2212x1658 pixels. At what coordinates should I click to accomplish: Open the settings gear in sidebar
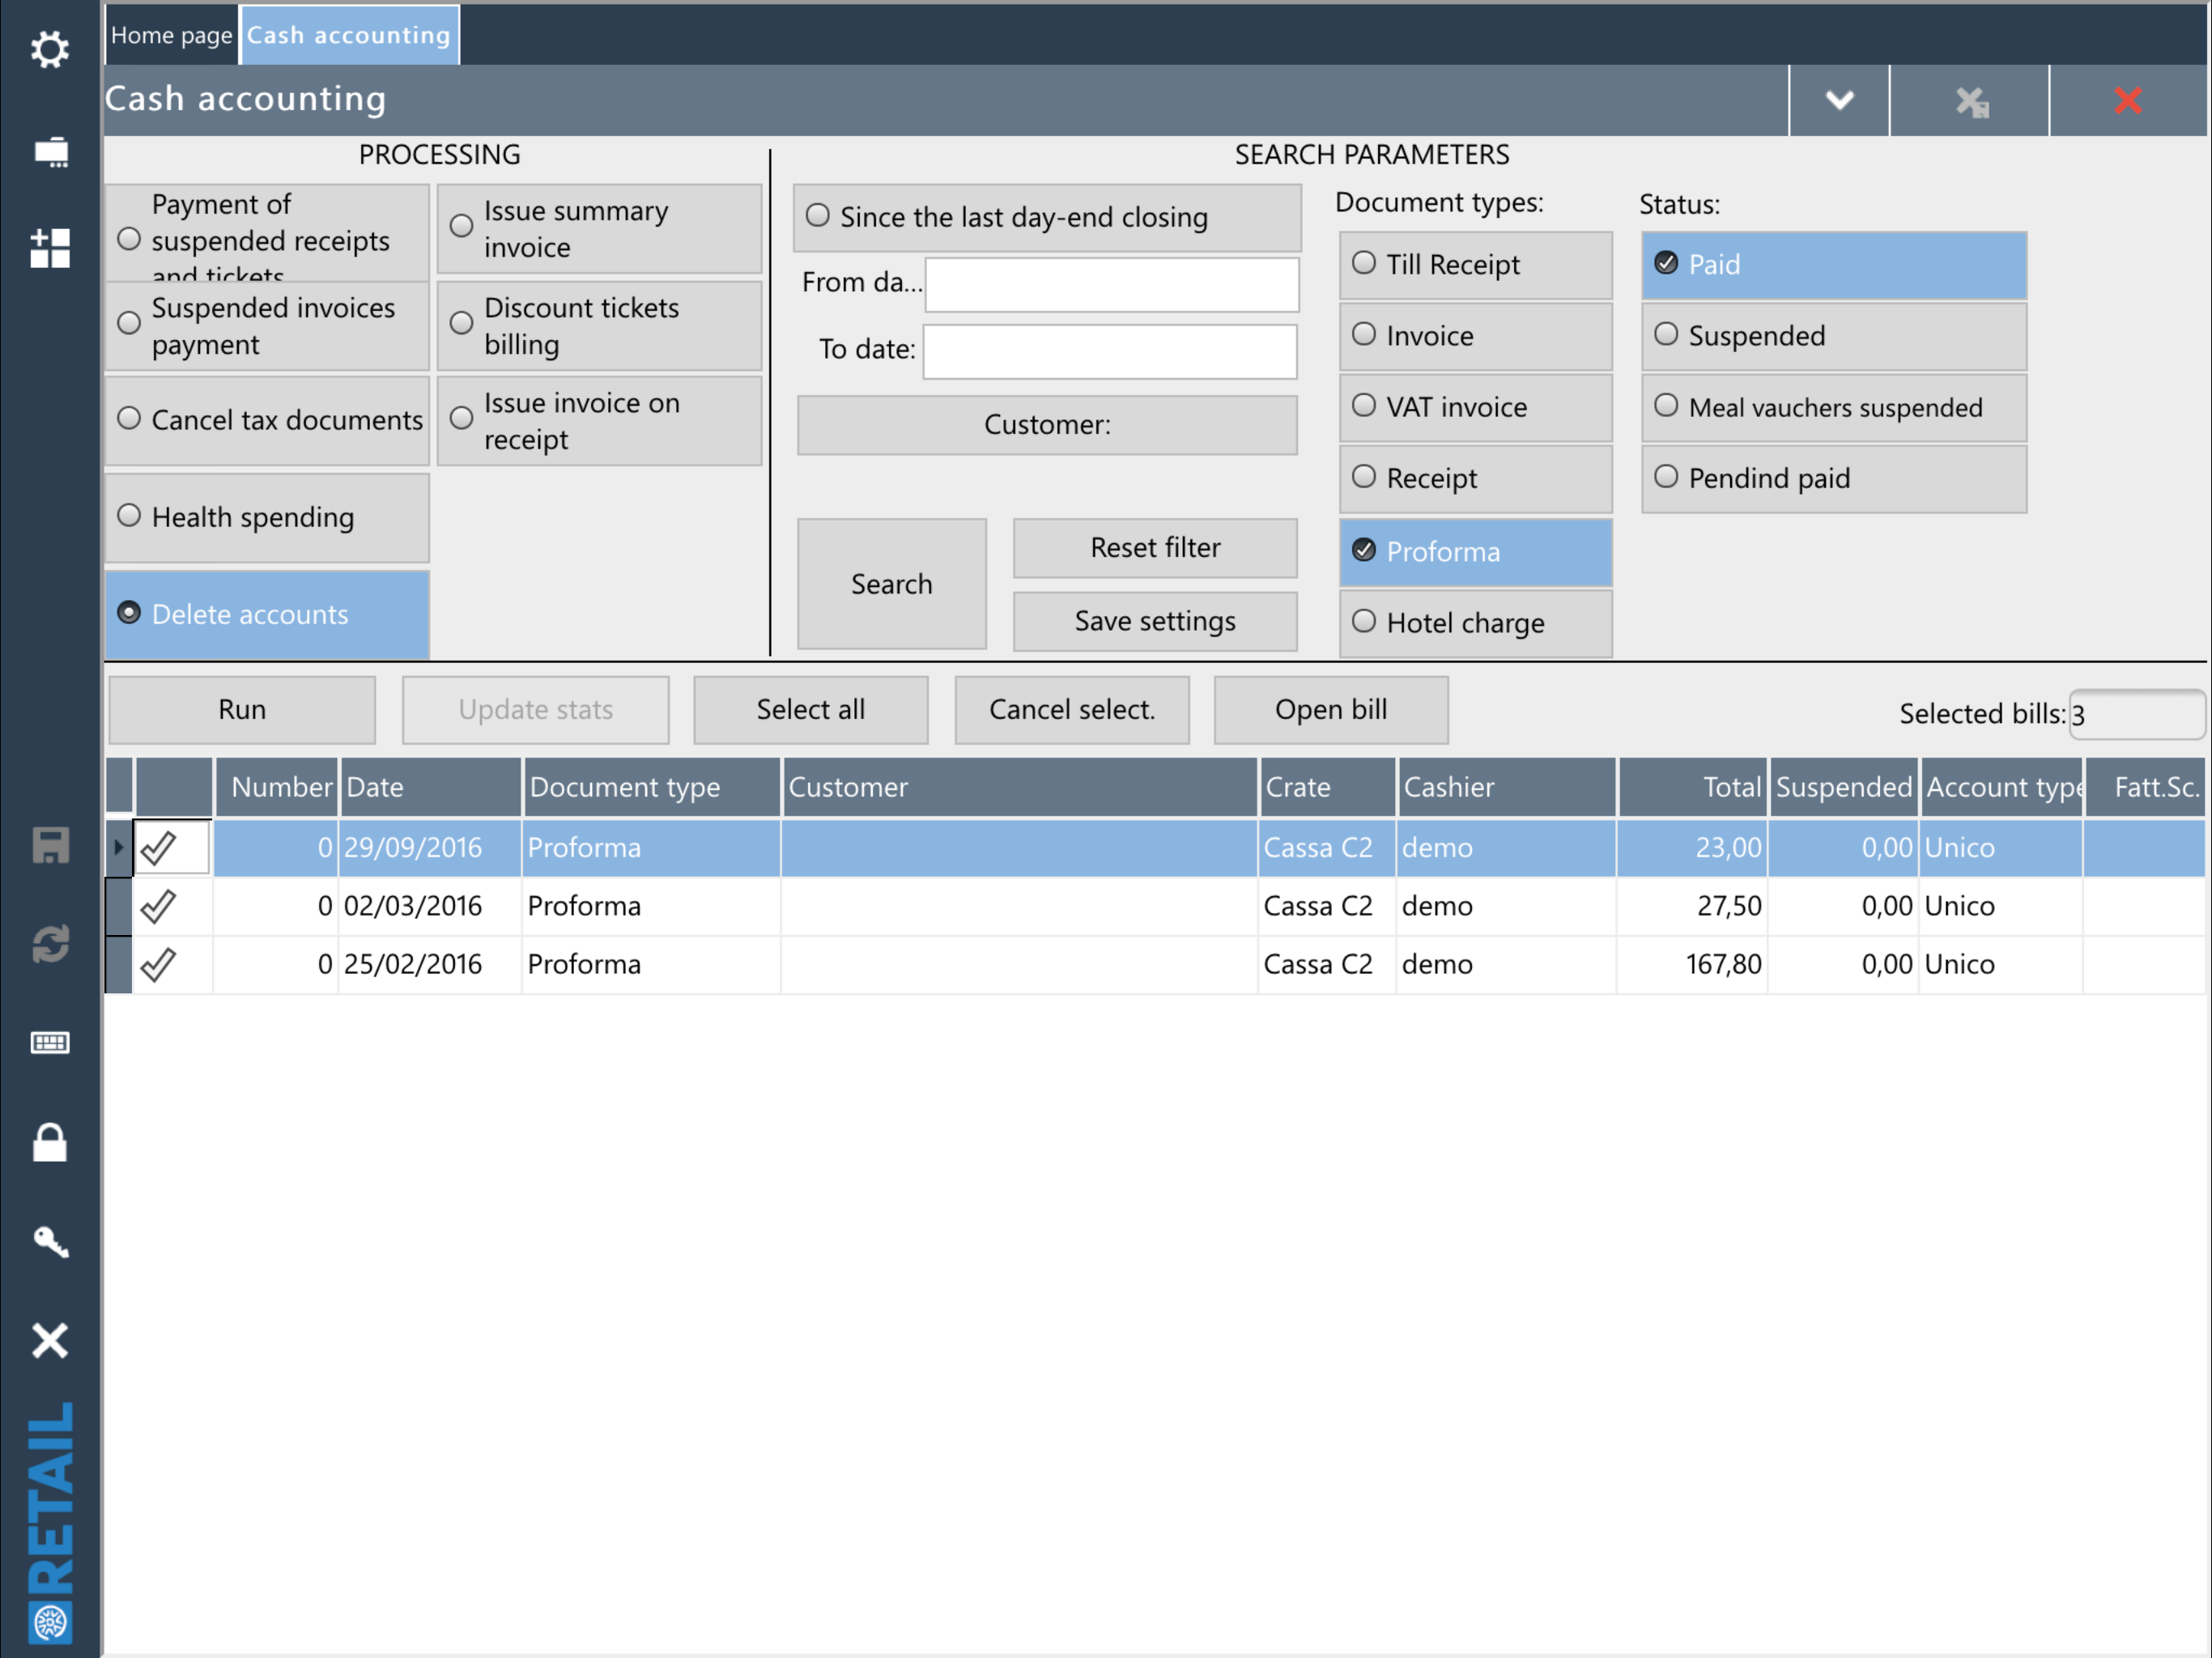click(49, 49)
